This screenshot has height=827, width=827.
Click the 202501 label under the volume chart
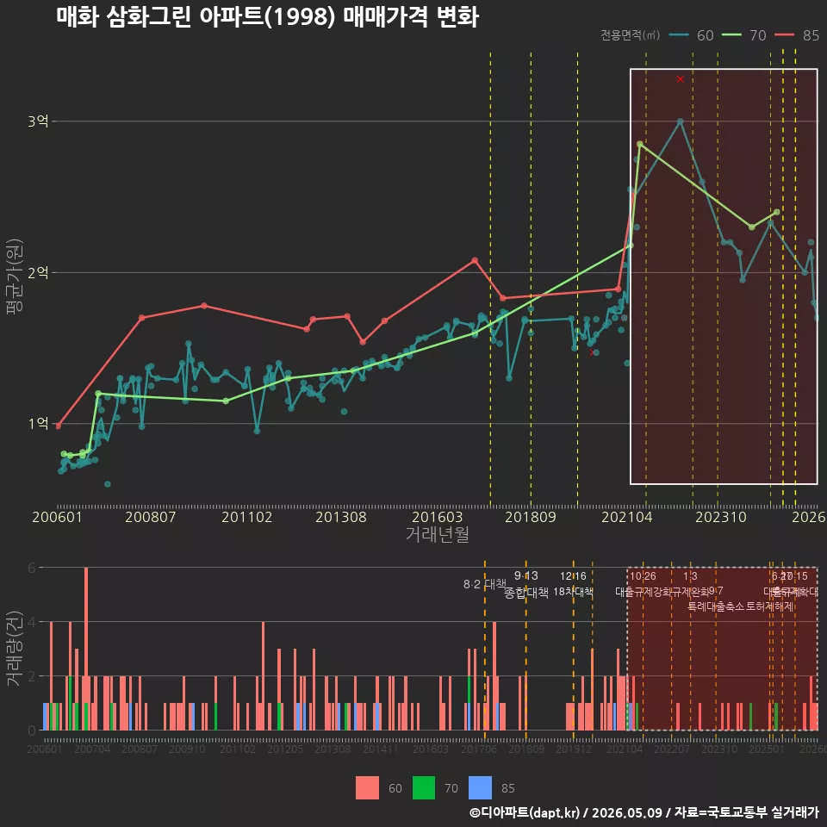pos(767,749)
